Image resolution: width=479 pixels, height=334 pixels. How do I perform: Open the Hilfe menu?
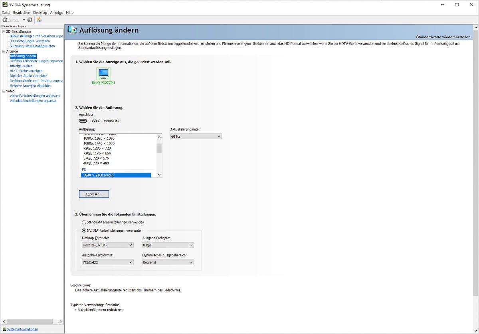pos(69,13)
